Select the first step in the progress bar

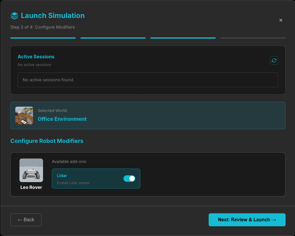click(x=43, y=38)
